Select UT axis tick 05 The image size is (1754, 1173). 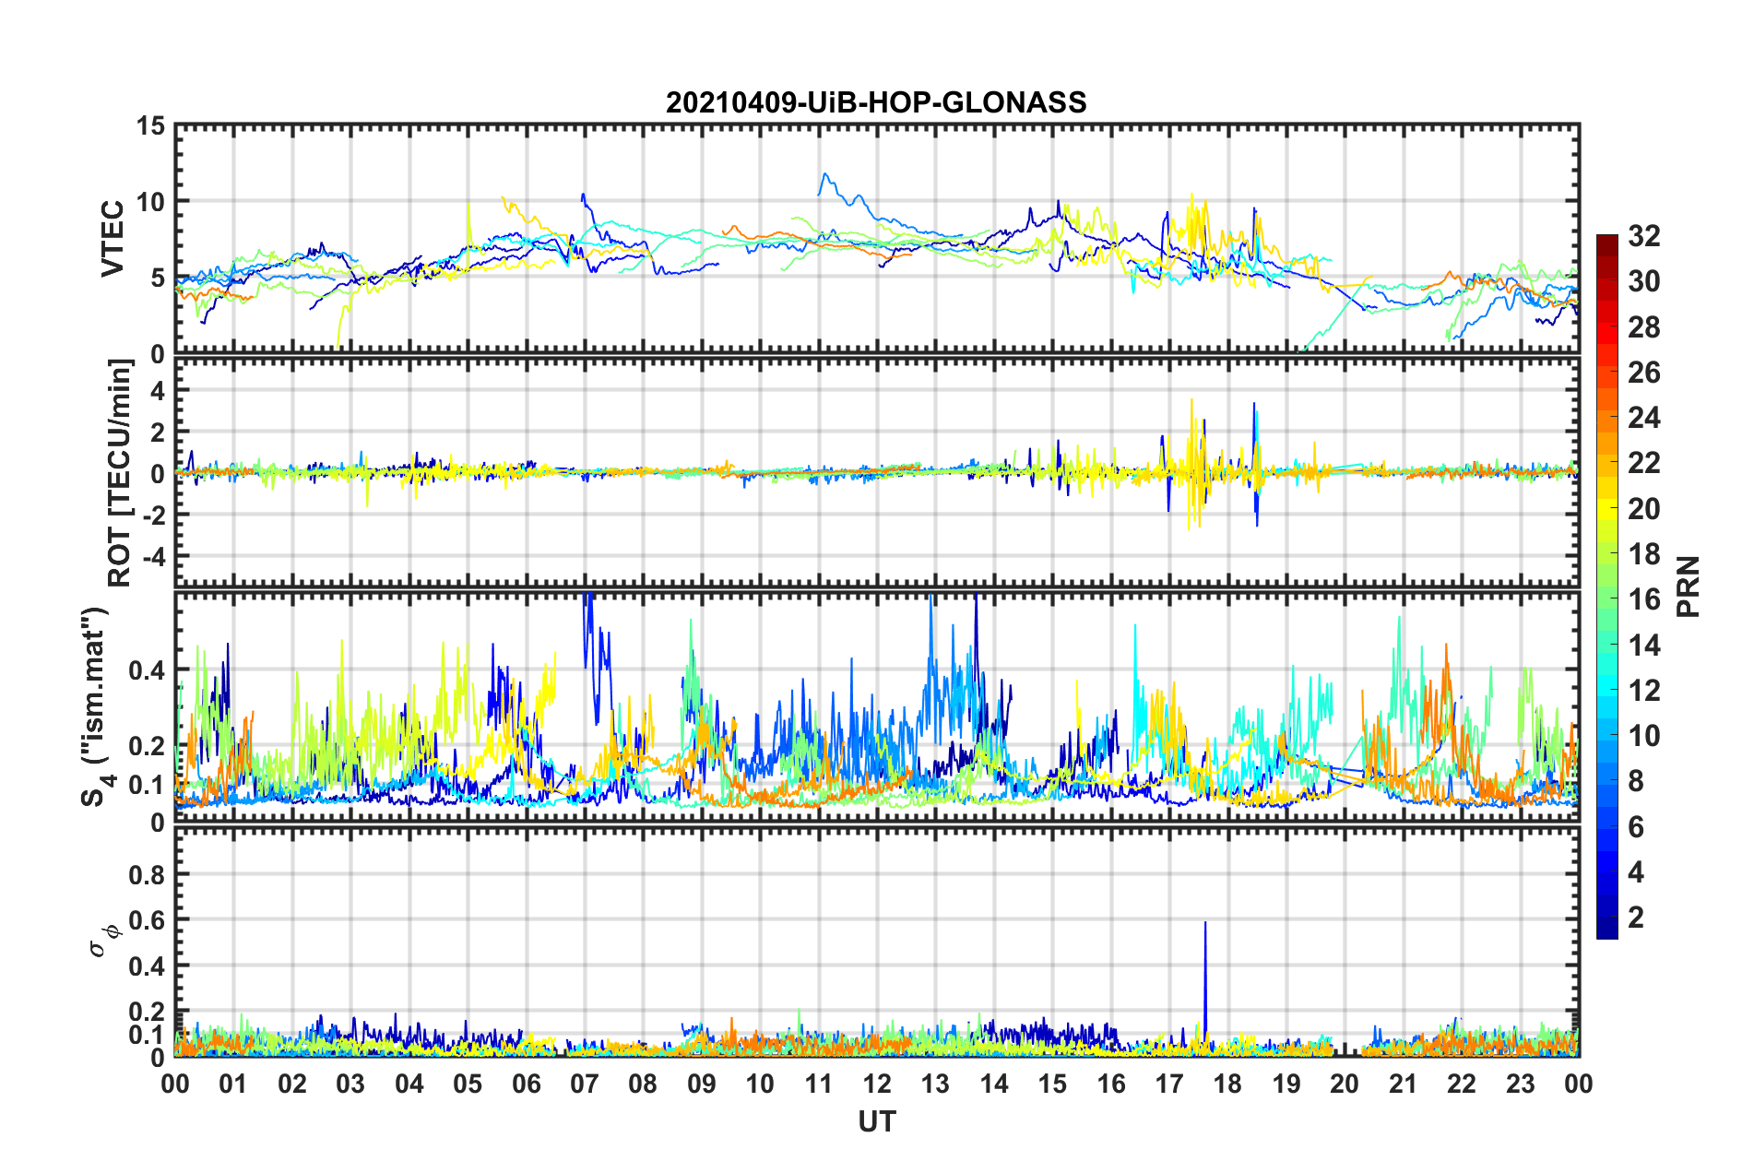pos(468,1083)
